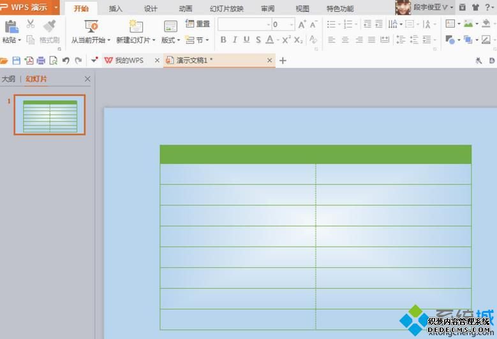Open the font name combo box
The image size is (497, 339).
point(244,24)
